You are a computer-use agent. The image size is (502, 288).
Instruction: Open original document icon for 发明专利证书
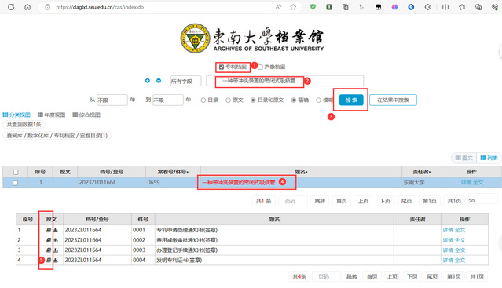49,261
